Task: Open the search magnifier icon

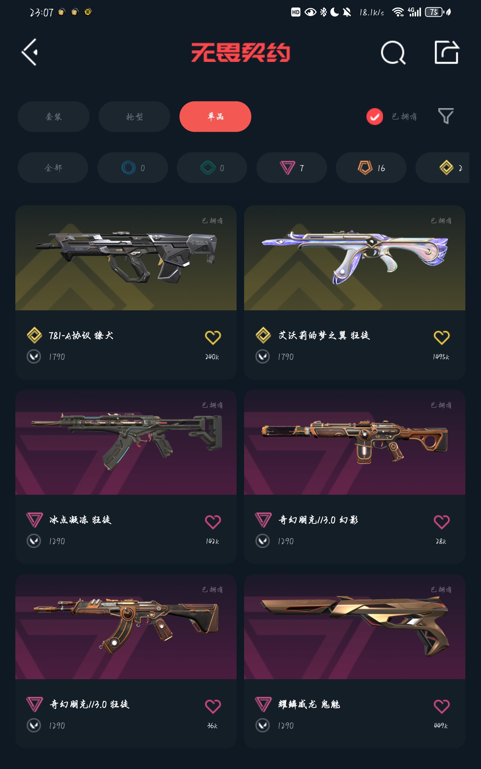Action: coord(393,53)
